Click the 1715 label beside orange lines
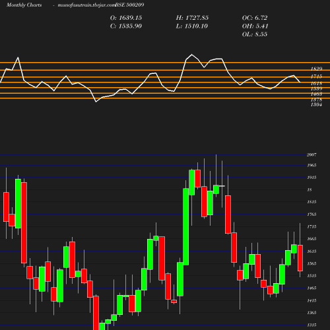 (x=316, y=77)
